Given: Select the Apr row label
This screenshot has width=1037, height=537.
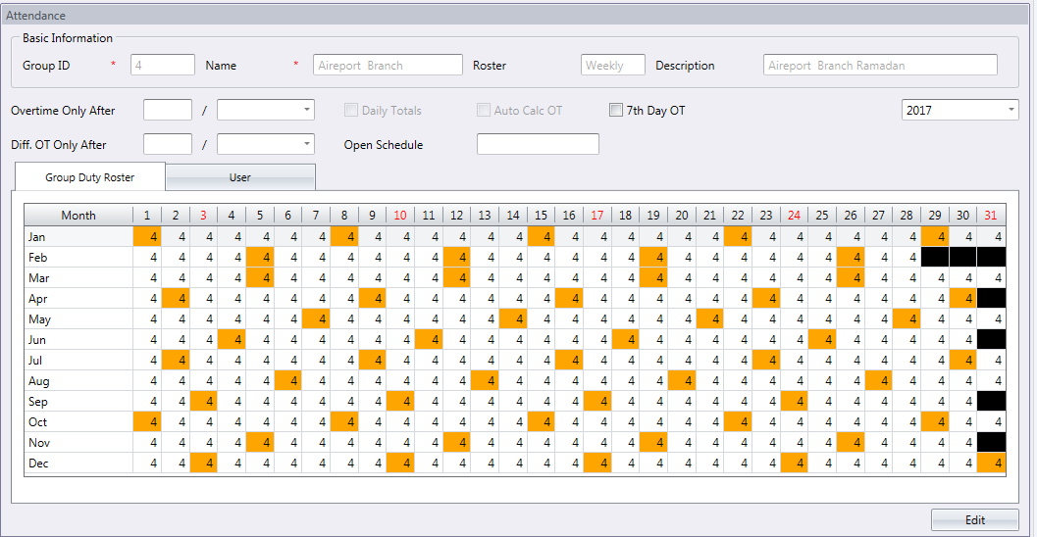Looking at the screenshot, I should [x=78, y=298].
